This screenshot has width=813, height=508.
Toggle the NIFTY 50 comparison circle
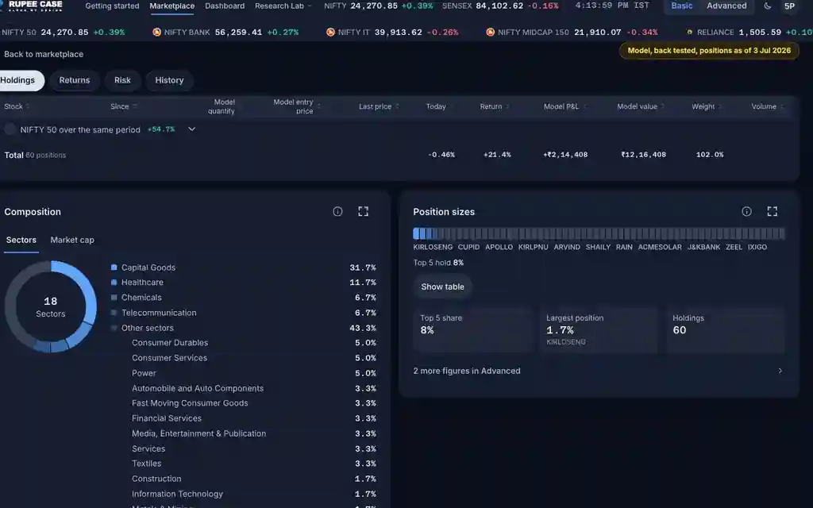(x=10, y=129)
